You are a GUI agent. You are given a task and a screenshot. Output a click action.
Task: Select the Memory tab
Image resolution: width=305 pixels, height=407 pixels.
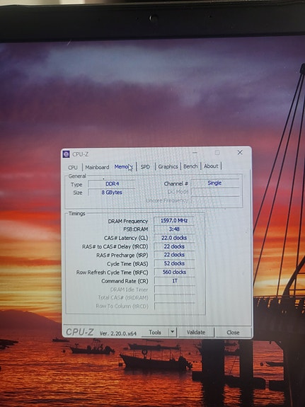(124, 167)
